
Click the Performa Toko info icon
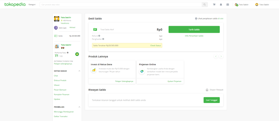point(68,52)
